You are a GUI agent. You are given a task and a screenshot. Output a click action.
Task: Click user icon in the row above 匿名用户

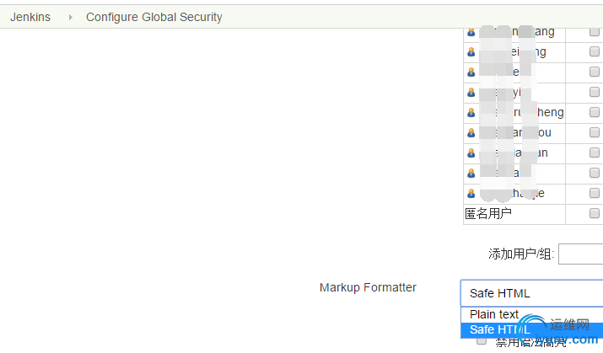pos(471,193)
